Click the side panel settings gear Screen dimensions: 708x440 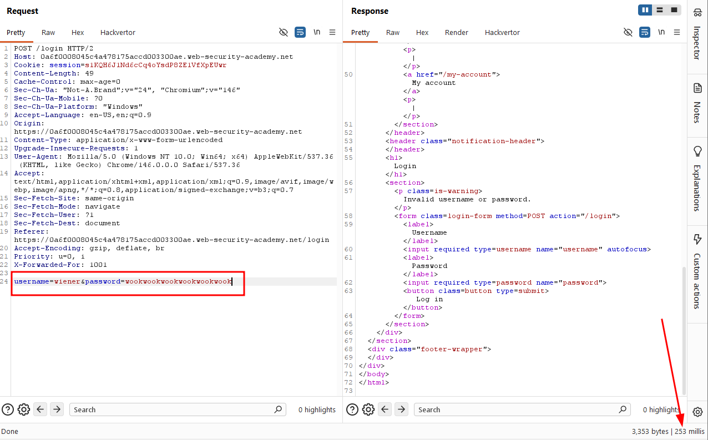pos(698,412)
